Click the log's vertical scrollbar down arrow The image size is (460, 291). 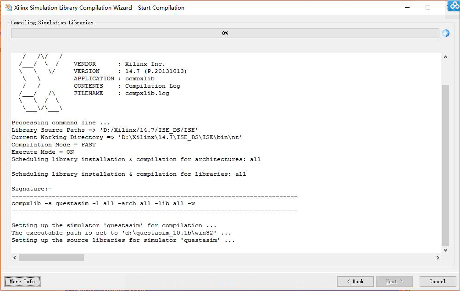[445, 250]
